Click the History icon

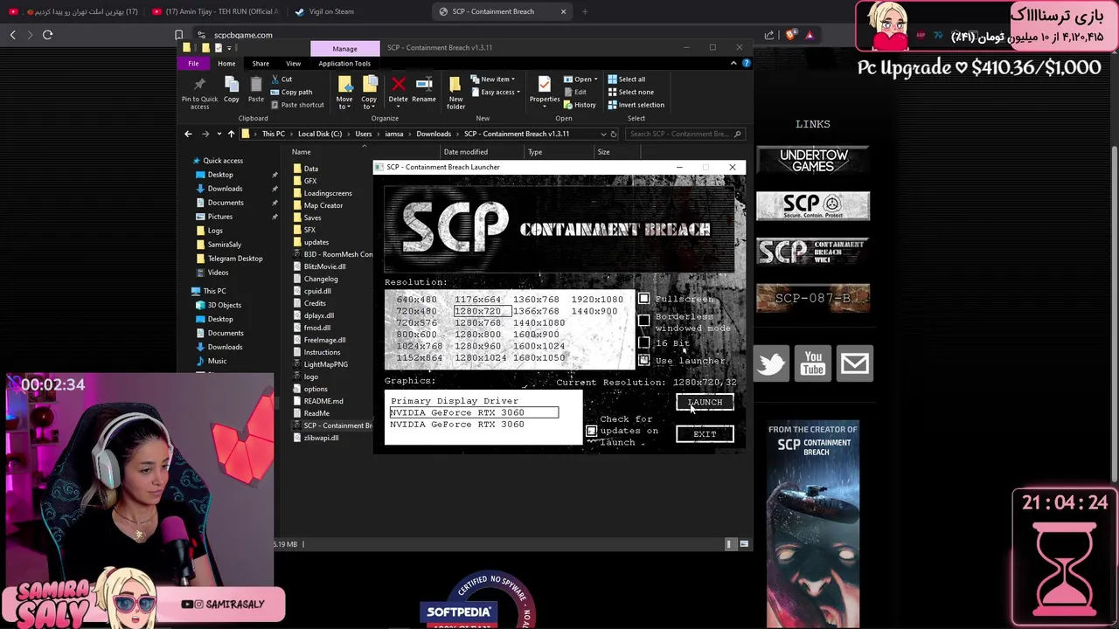(568, 105)
